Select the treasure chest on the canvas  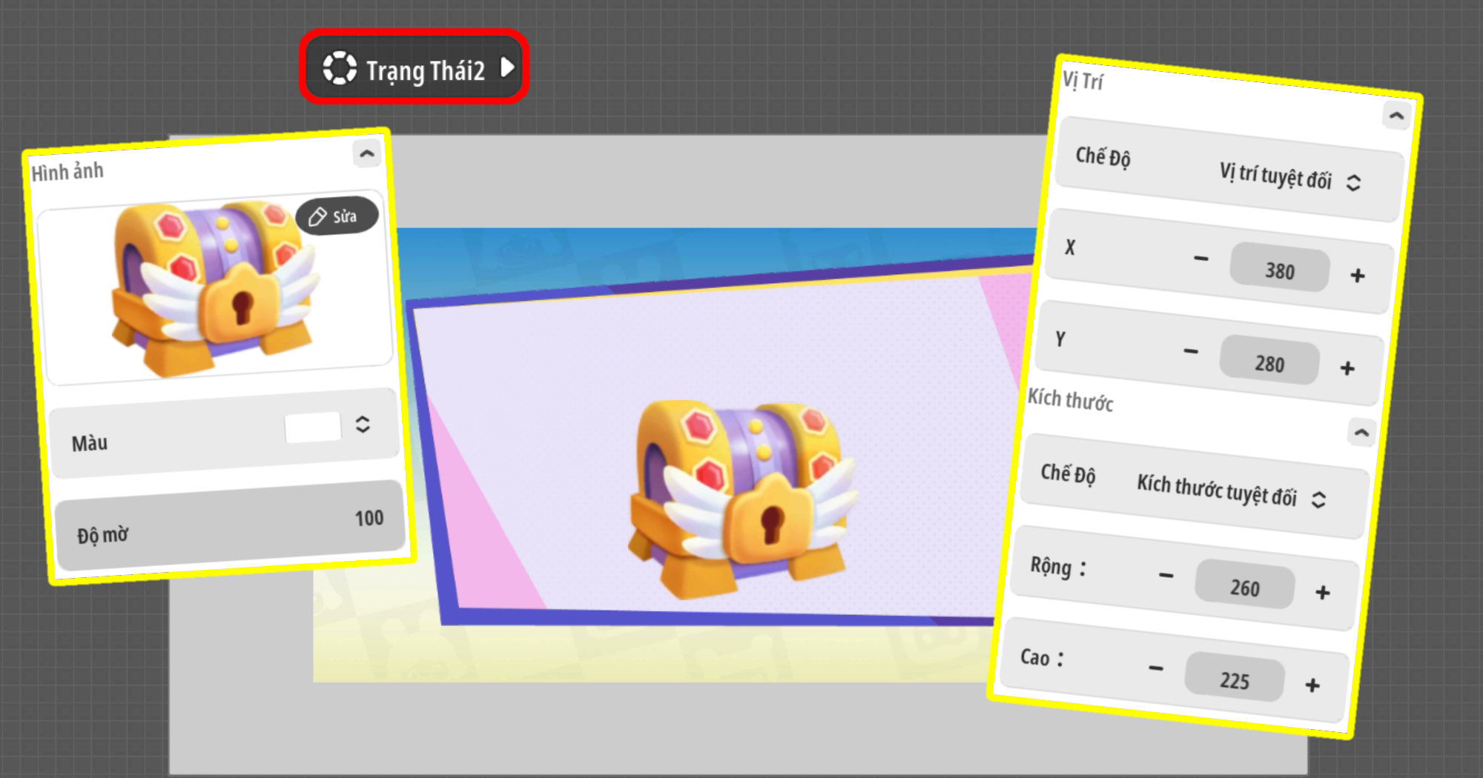click(741, 496)
